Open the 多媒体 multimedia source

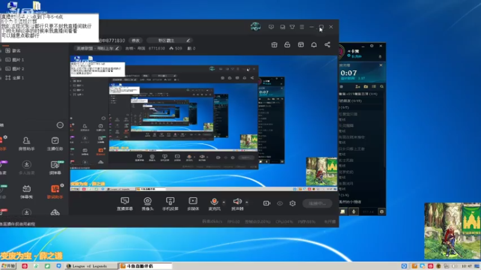(193, 204)
